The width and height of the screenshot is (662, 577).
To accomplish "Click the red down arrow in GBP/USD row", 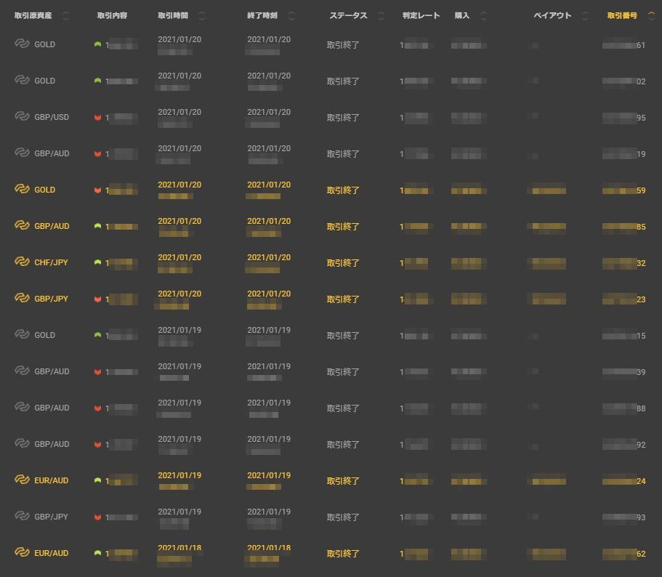I will point(97,117).
